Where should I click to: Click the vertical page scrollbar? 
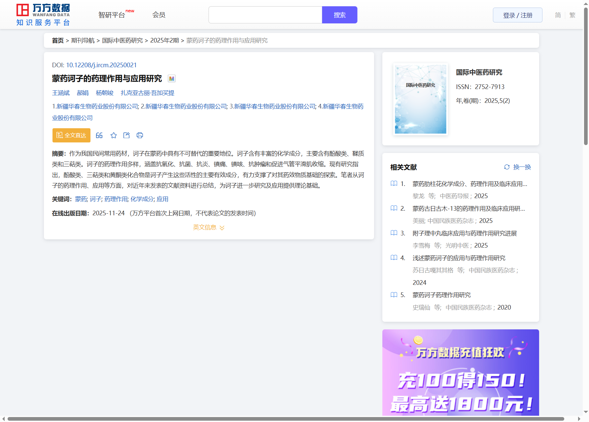586,76
